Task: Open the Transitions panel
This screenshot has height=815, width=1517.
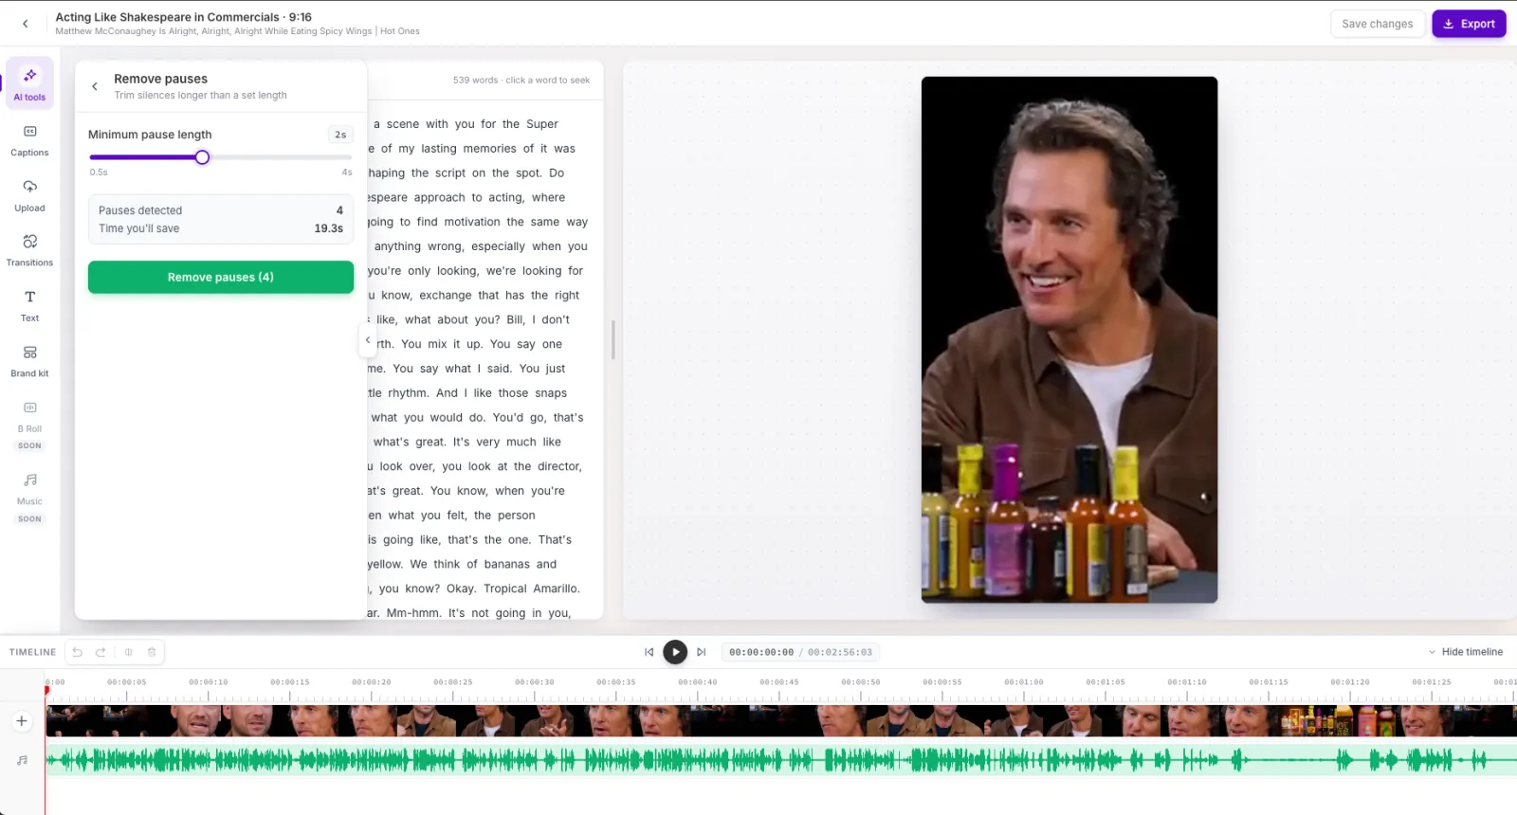Action: pos(29,250)
